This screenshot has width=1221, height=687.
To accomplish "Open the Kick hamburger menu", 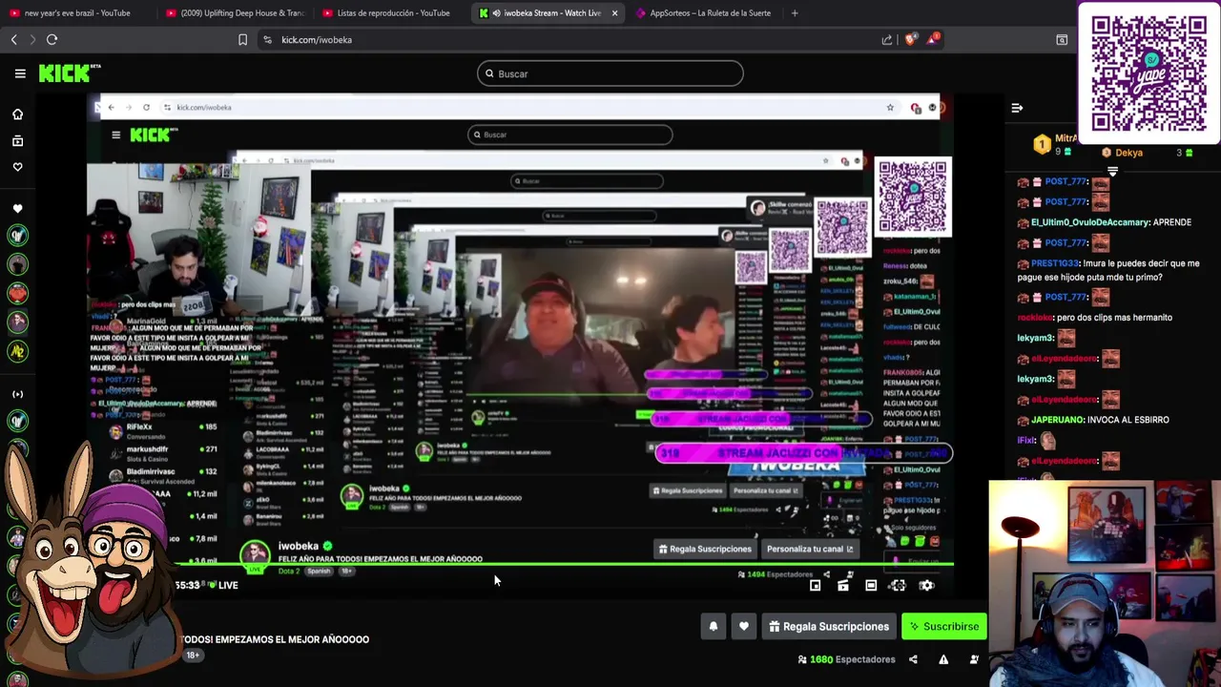I will (20, 73).
